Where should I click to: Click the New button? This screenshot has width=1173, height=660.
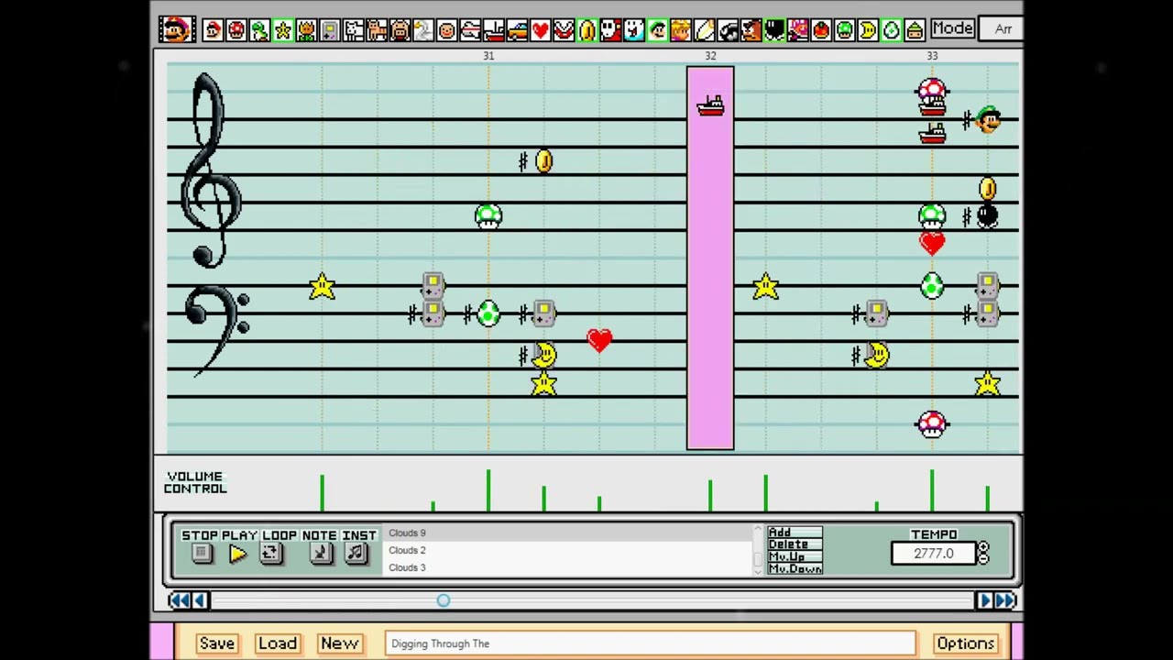[x=339, y=643]
